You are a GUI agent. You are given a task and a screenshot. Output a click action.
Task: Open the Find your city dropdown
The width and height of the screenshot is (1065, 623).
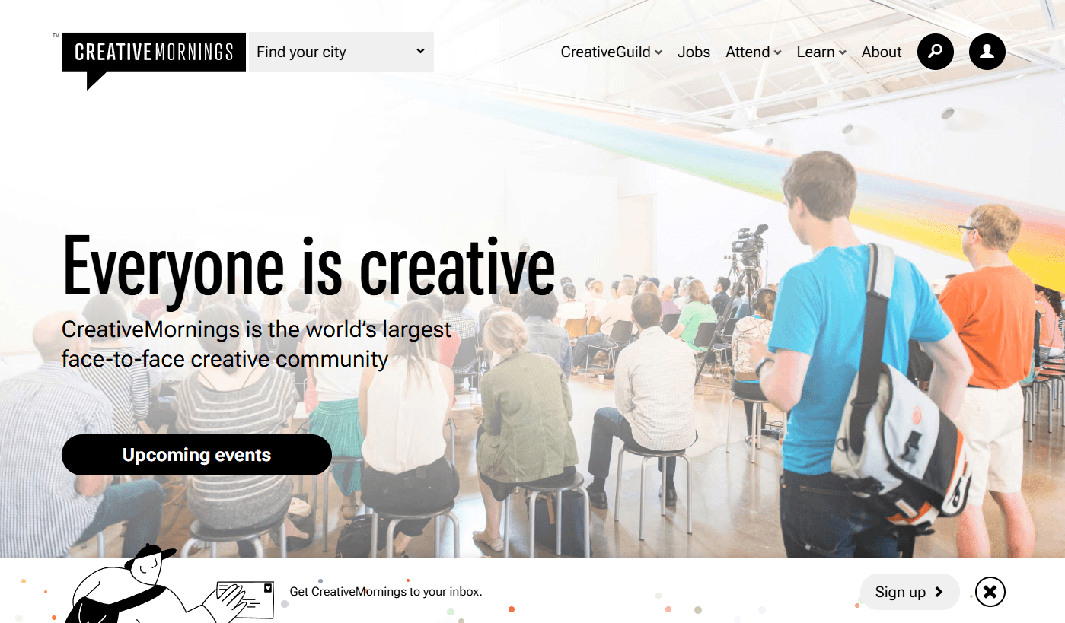tap(341, 52)
